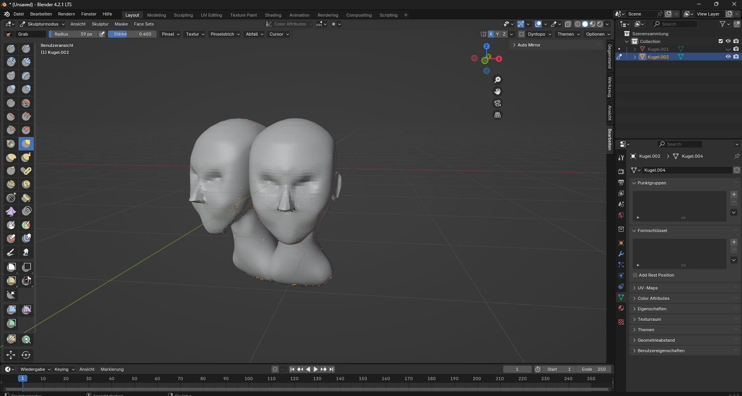Toggle the camera view icon
The width and height of the screenshot is (742, 396).
point(498,103)
